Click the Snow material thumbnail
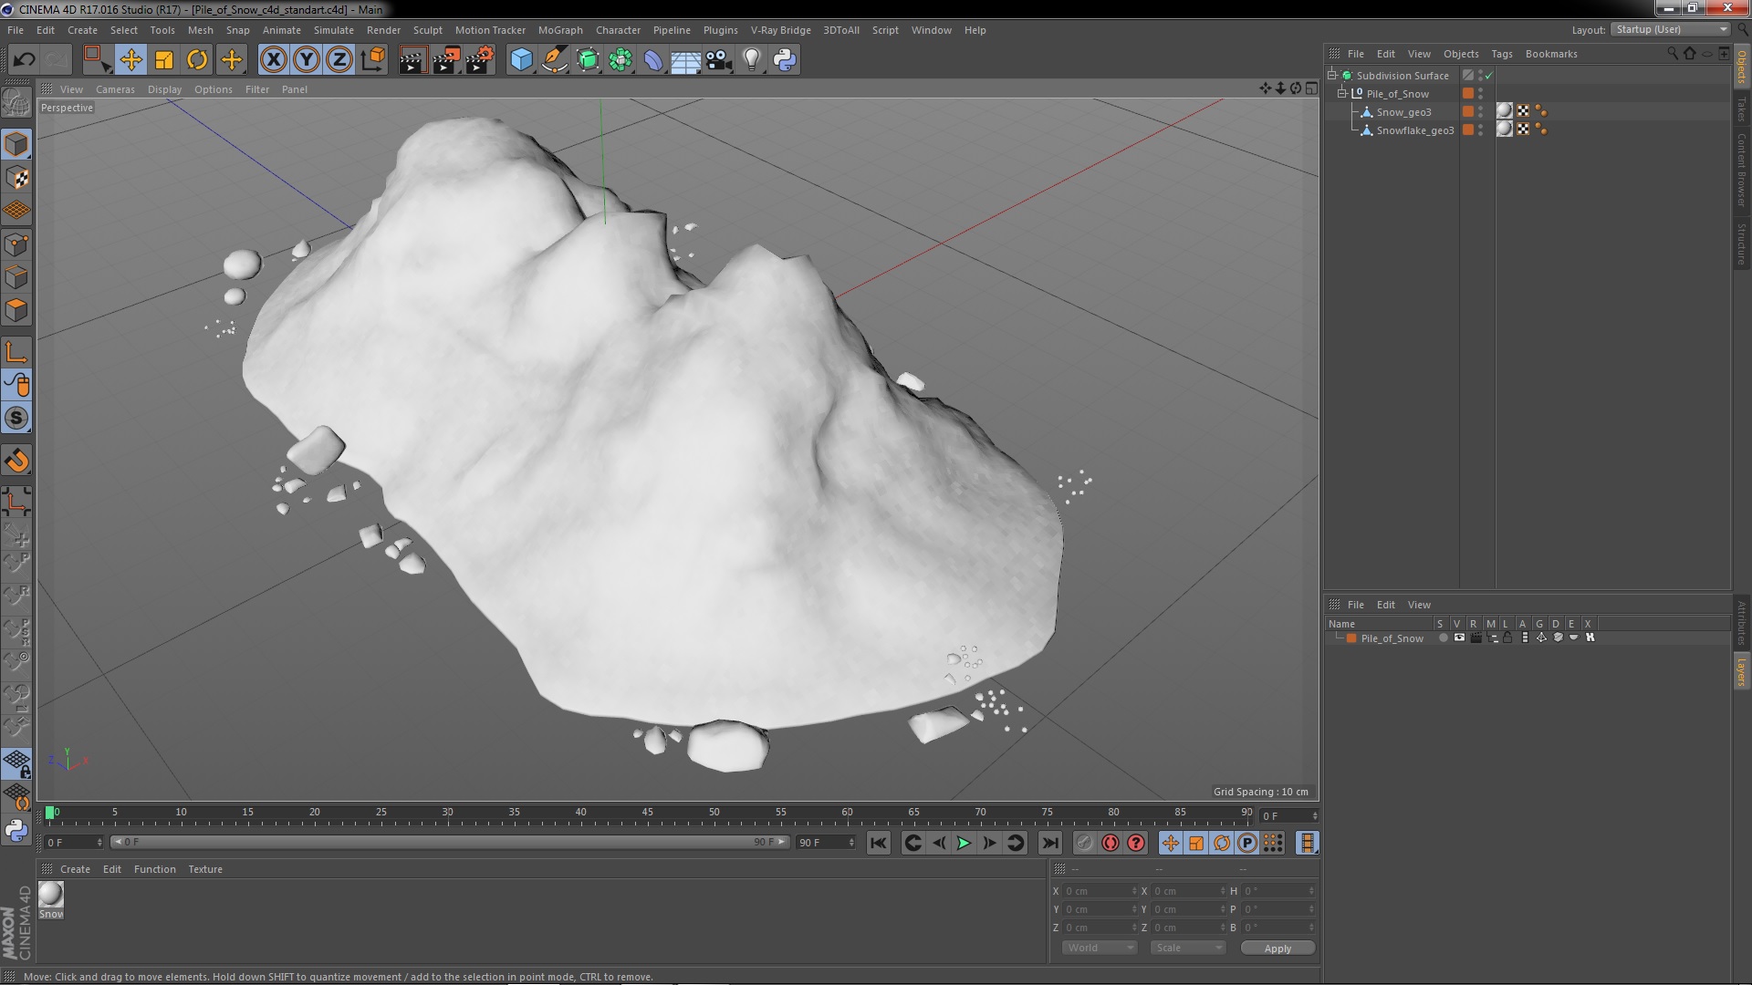1752x985 pixels. [51, 894]
